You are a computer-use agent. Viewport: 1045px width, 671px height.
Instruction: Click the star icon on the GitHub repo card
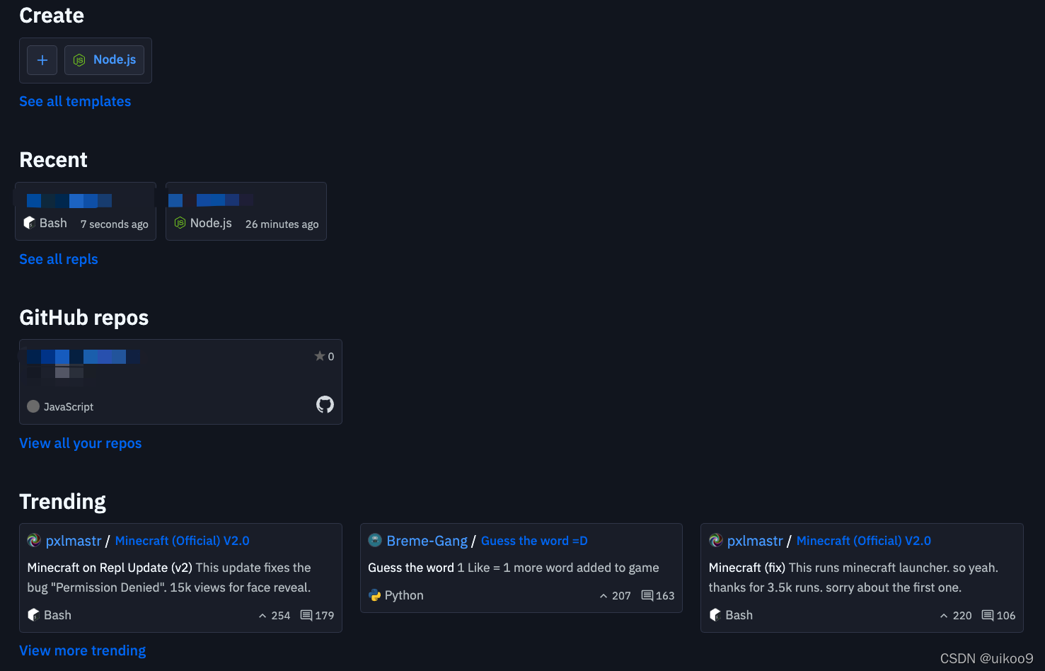click(320, 356)
